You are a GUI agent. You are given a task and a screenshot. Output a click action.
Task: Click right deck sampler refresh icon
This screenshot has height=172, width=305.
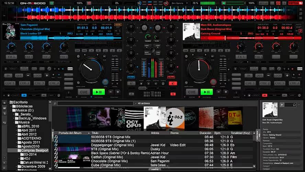[300, 95]
